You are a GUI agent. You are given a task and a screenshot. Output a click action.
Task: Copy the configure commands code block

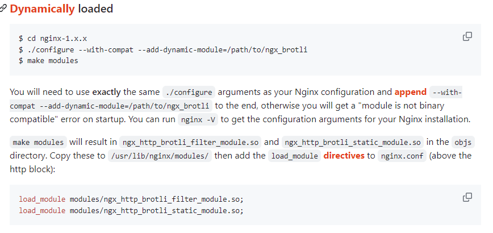pos(467,37)
